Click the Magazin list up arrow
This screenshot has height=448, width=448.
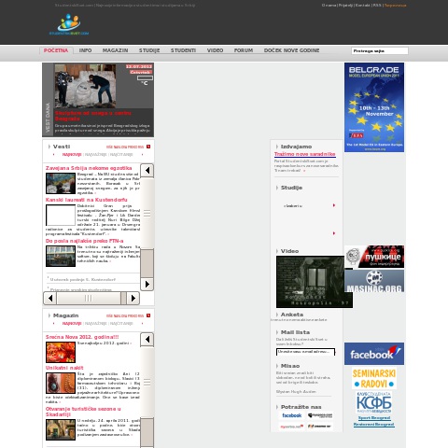[x=147, y=340]
